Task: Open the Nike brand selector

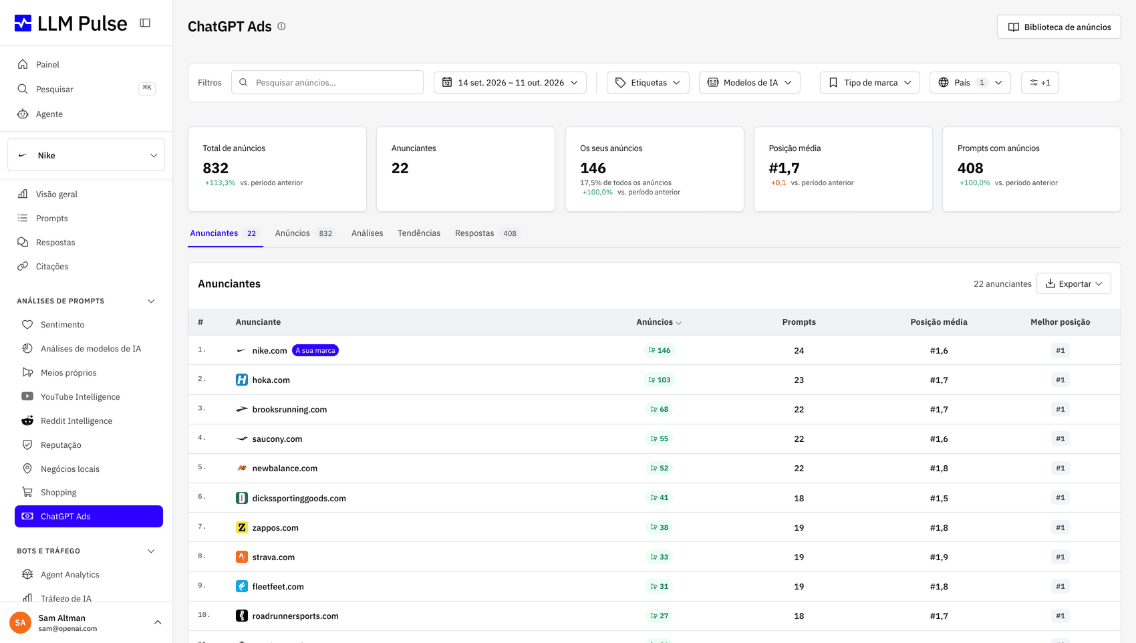Action: (x=86, y=155)
